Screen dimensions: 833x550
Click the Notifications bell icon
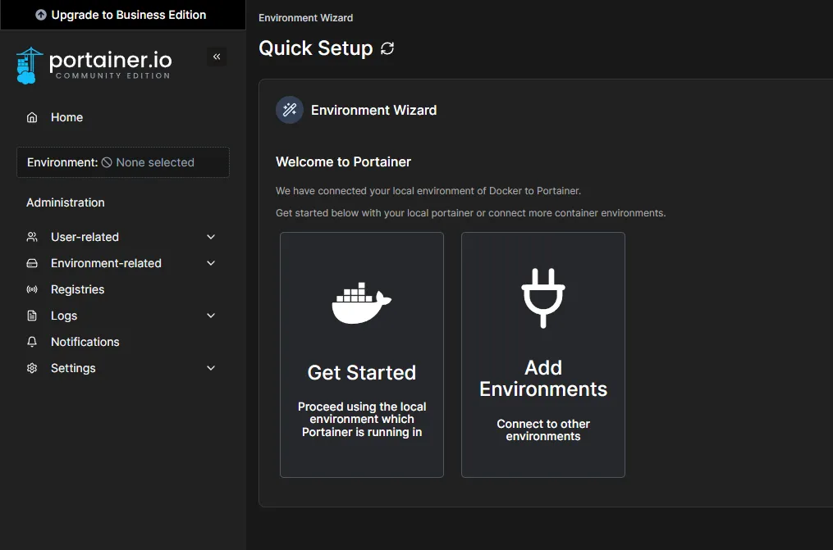click(32, 342)
